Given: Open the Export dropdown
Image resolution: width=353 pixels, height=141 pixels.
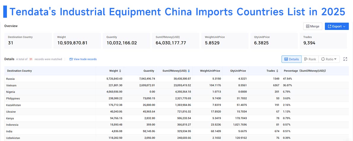Looking at the screenshot, I should coord(337,26).
